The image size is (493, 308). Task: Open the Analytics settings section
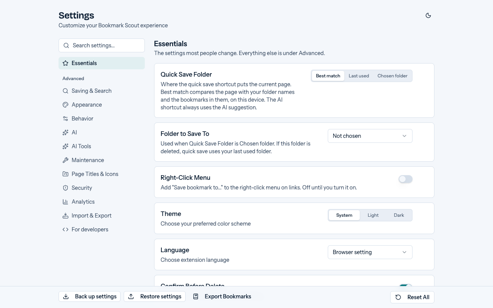pyautogui.click(x=102, y=202)
